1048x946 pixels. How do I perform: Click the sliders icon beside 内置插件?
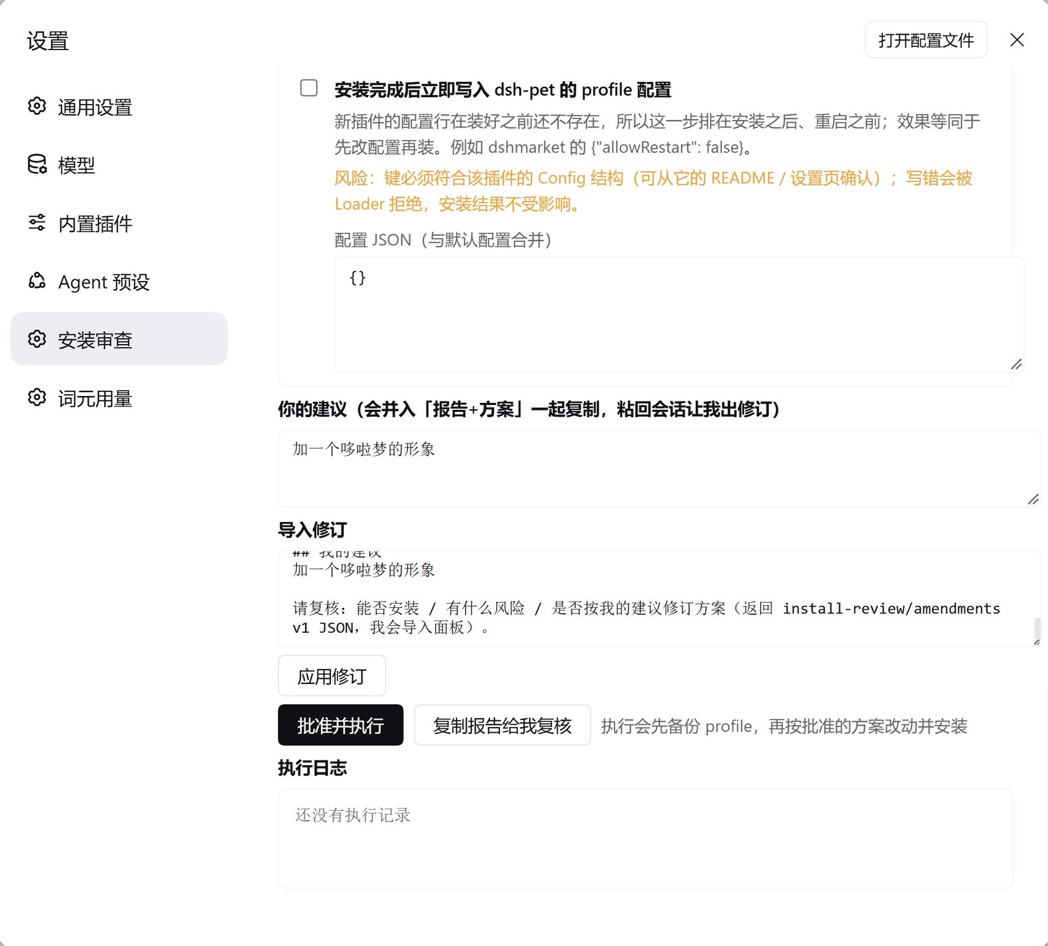37,223
